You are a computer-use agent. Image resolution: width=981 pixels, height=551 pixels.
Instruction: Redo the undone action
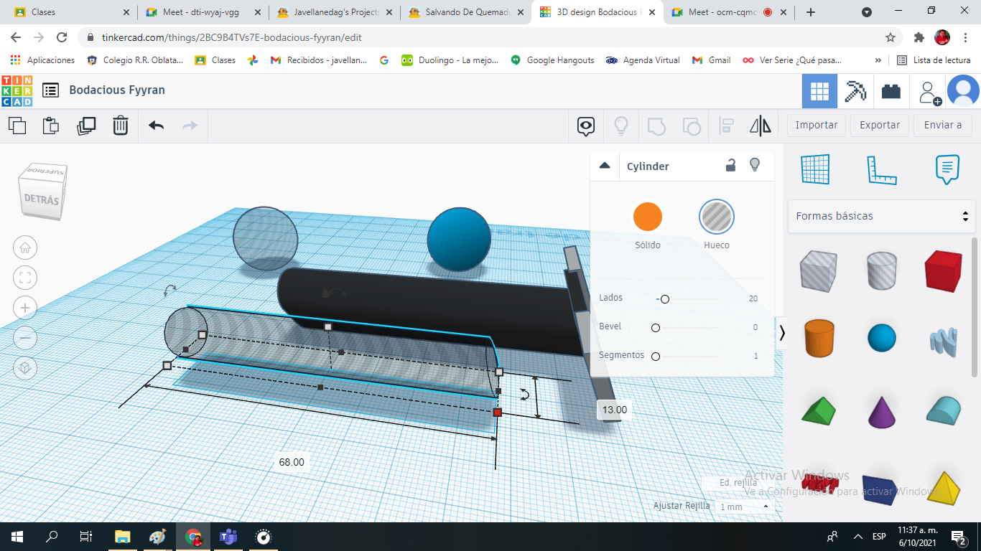190,126
